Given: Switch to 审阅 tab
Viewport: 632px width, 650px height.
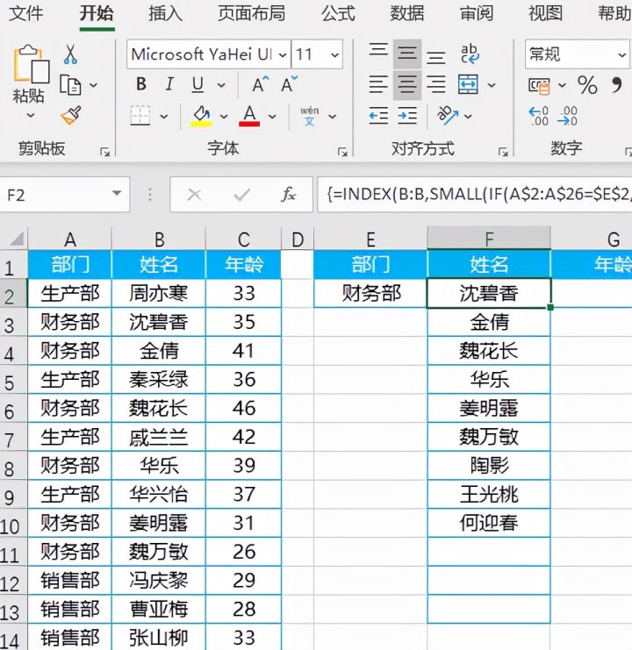Looking at the screenshot, I should (x=477, y=13).
